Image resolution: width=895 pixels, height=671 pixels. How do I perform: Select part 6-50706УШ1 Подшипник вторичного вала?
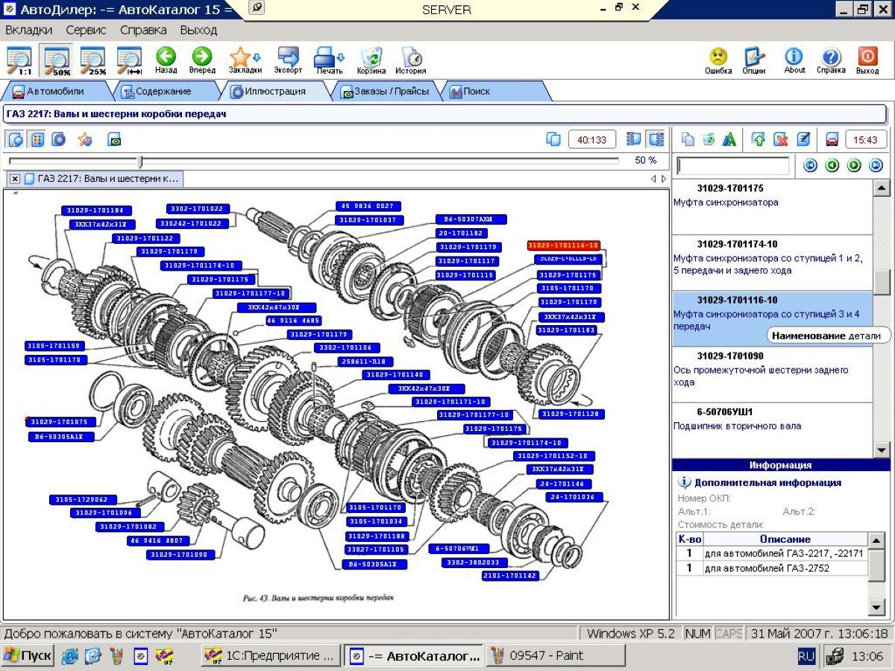[x=772, y=430]
